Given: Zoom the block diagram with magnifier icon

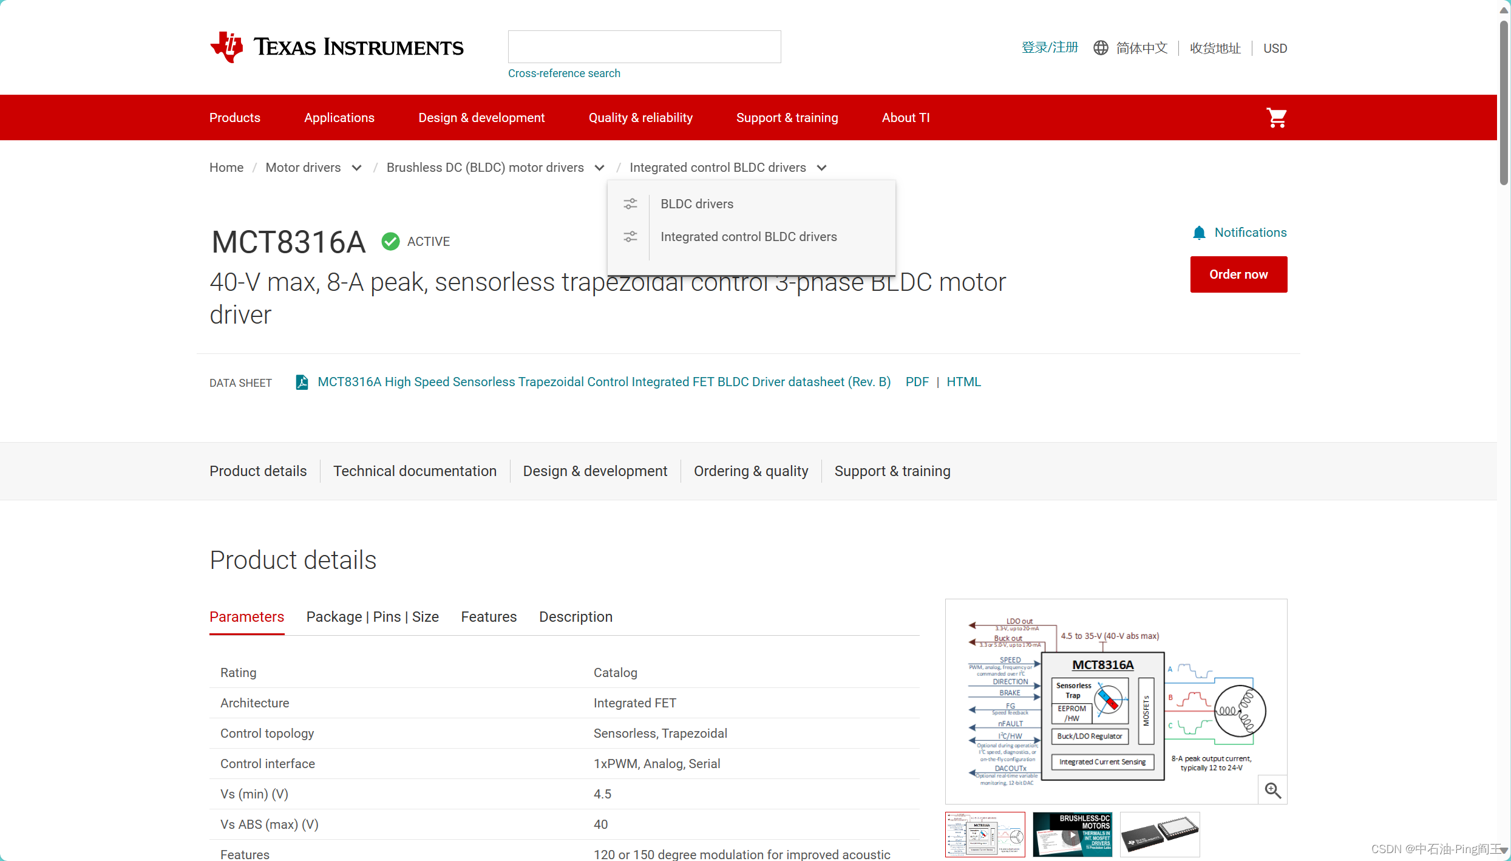Looking at the screenshot, I should 1273,790.
